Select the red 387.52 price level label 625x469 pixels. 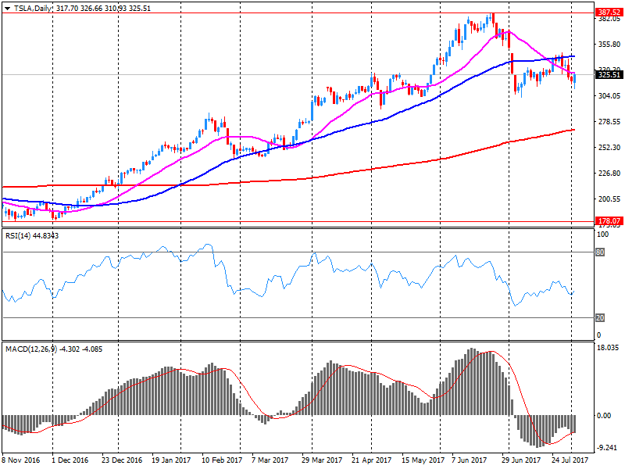point(609,13)
